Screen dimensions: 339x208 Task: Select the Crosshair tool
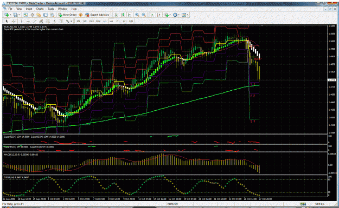(x=14, y=21)
